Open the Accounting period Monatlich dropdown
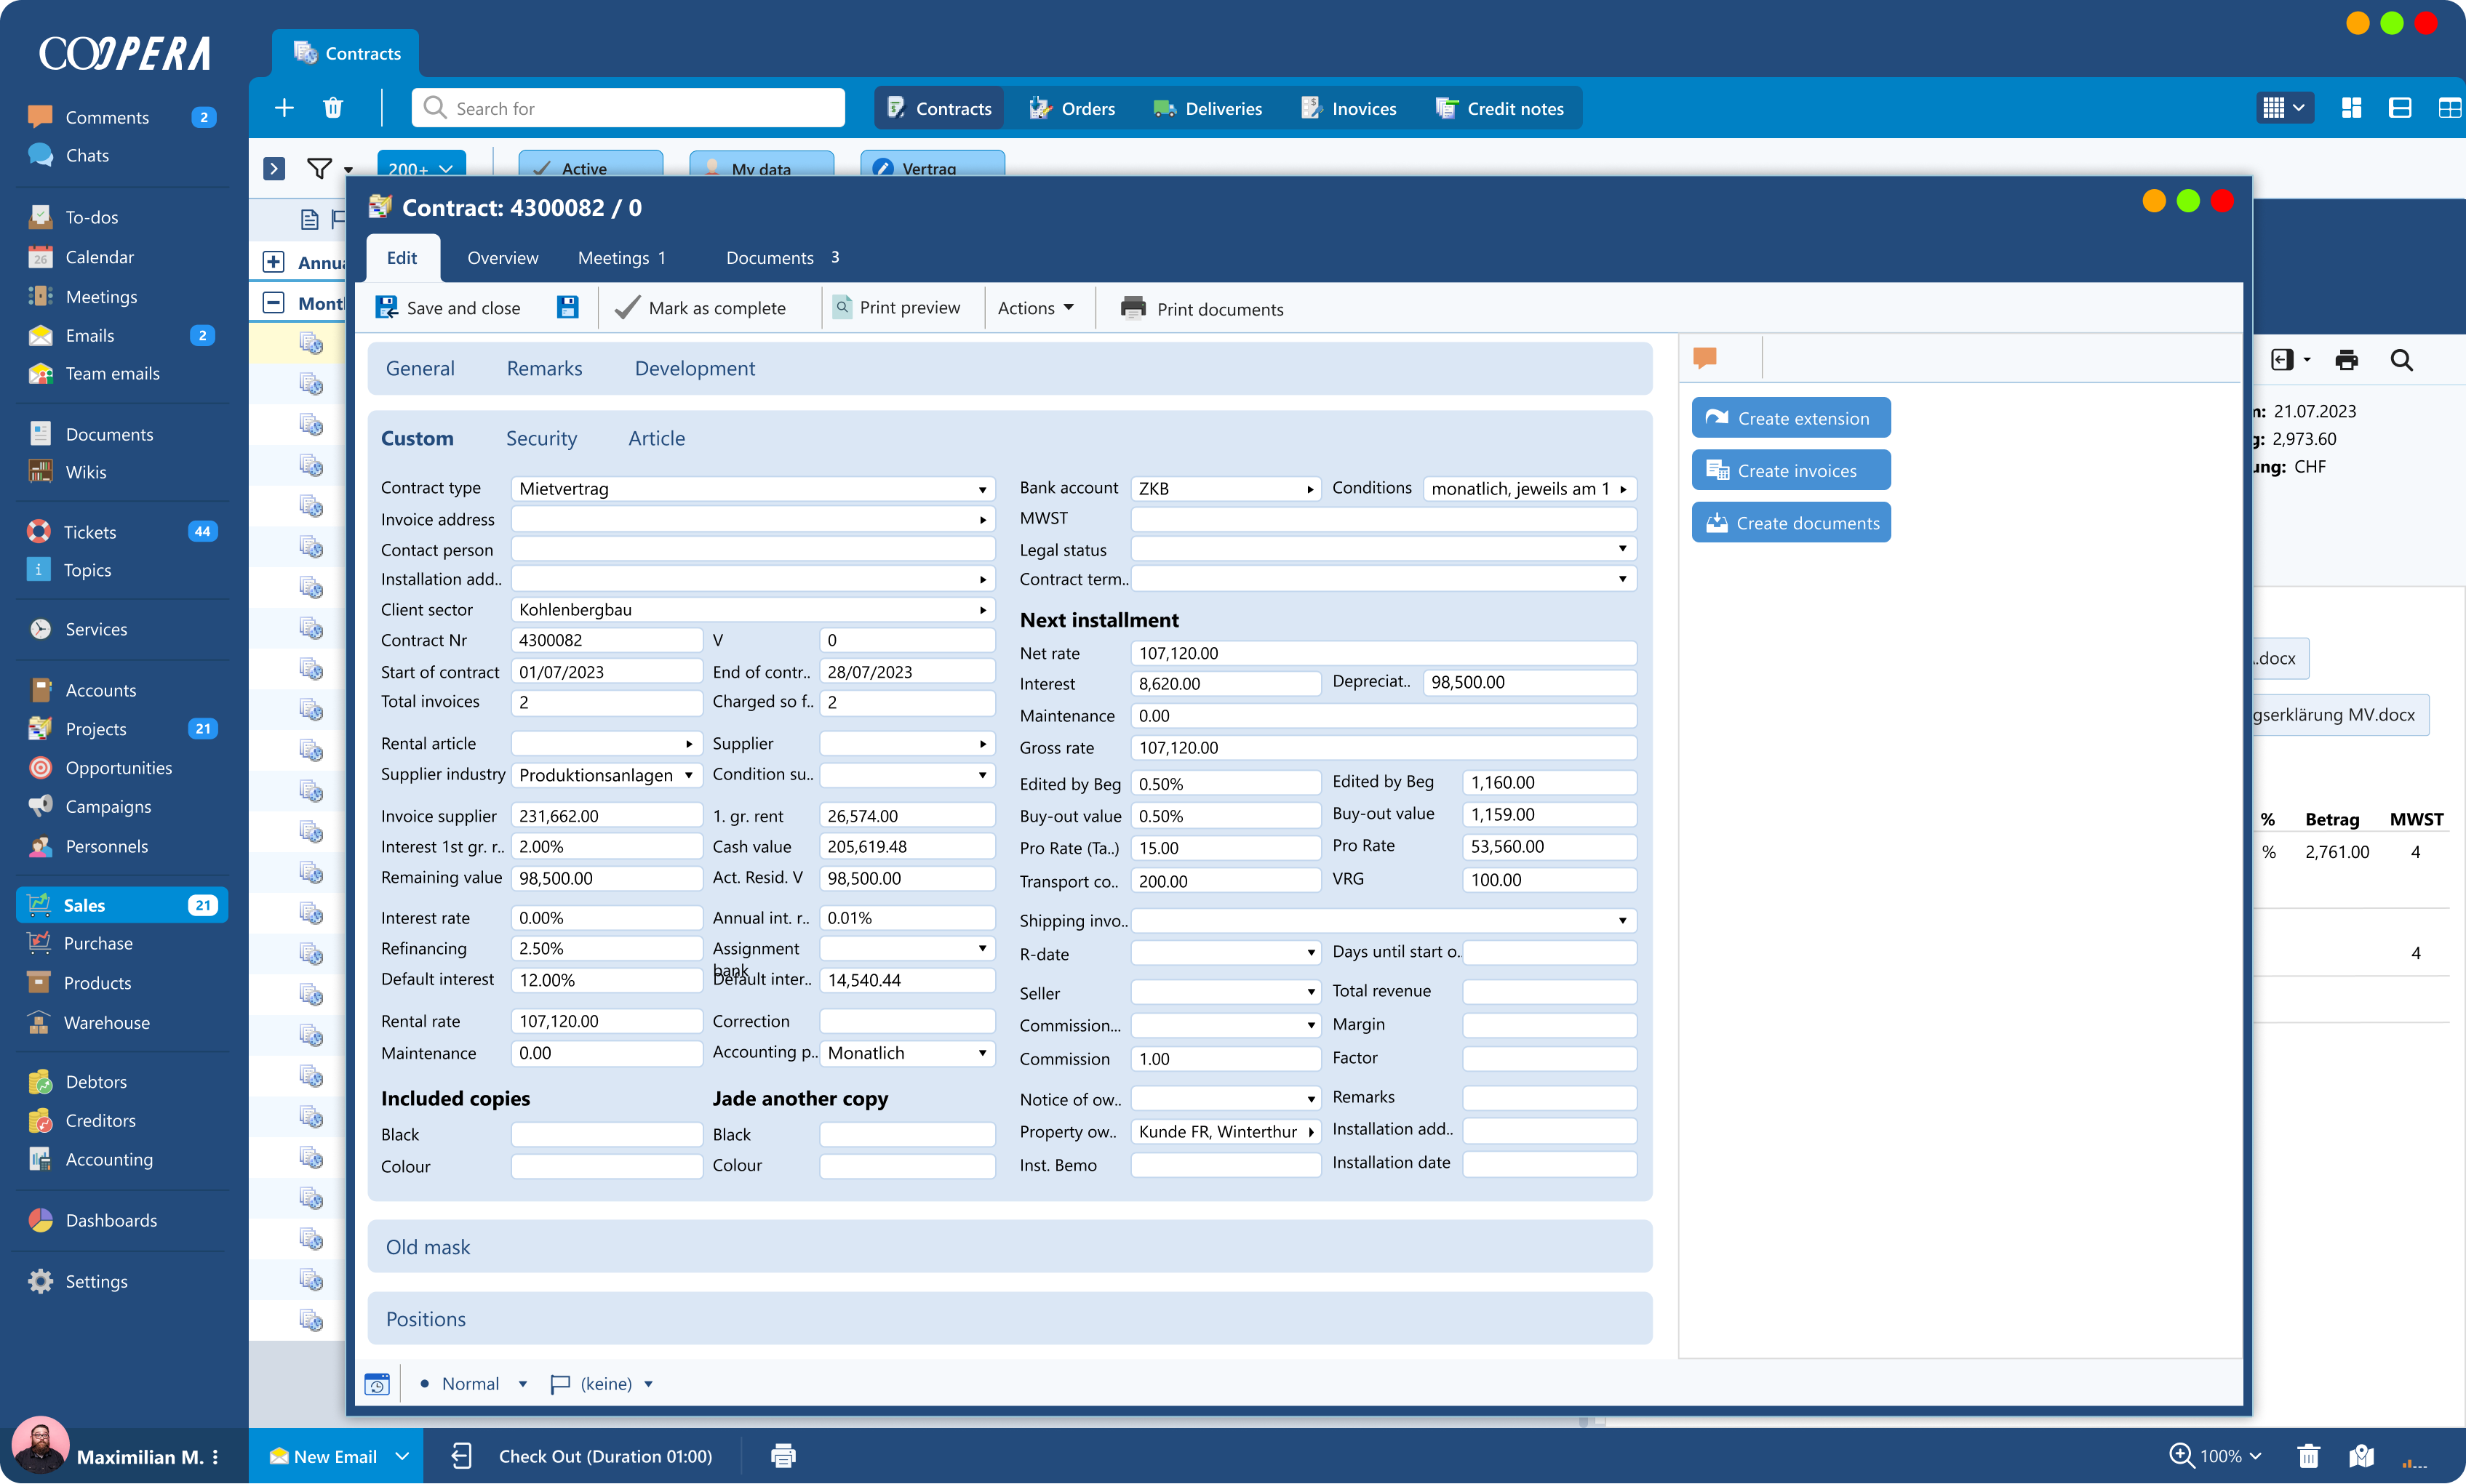This screenshot has height=1484, width=2466. coord(906,1053)
